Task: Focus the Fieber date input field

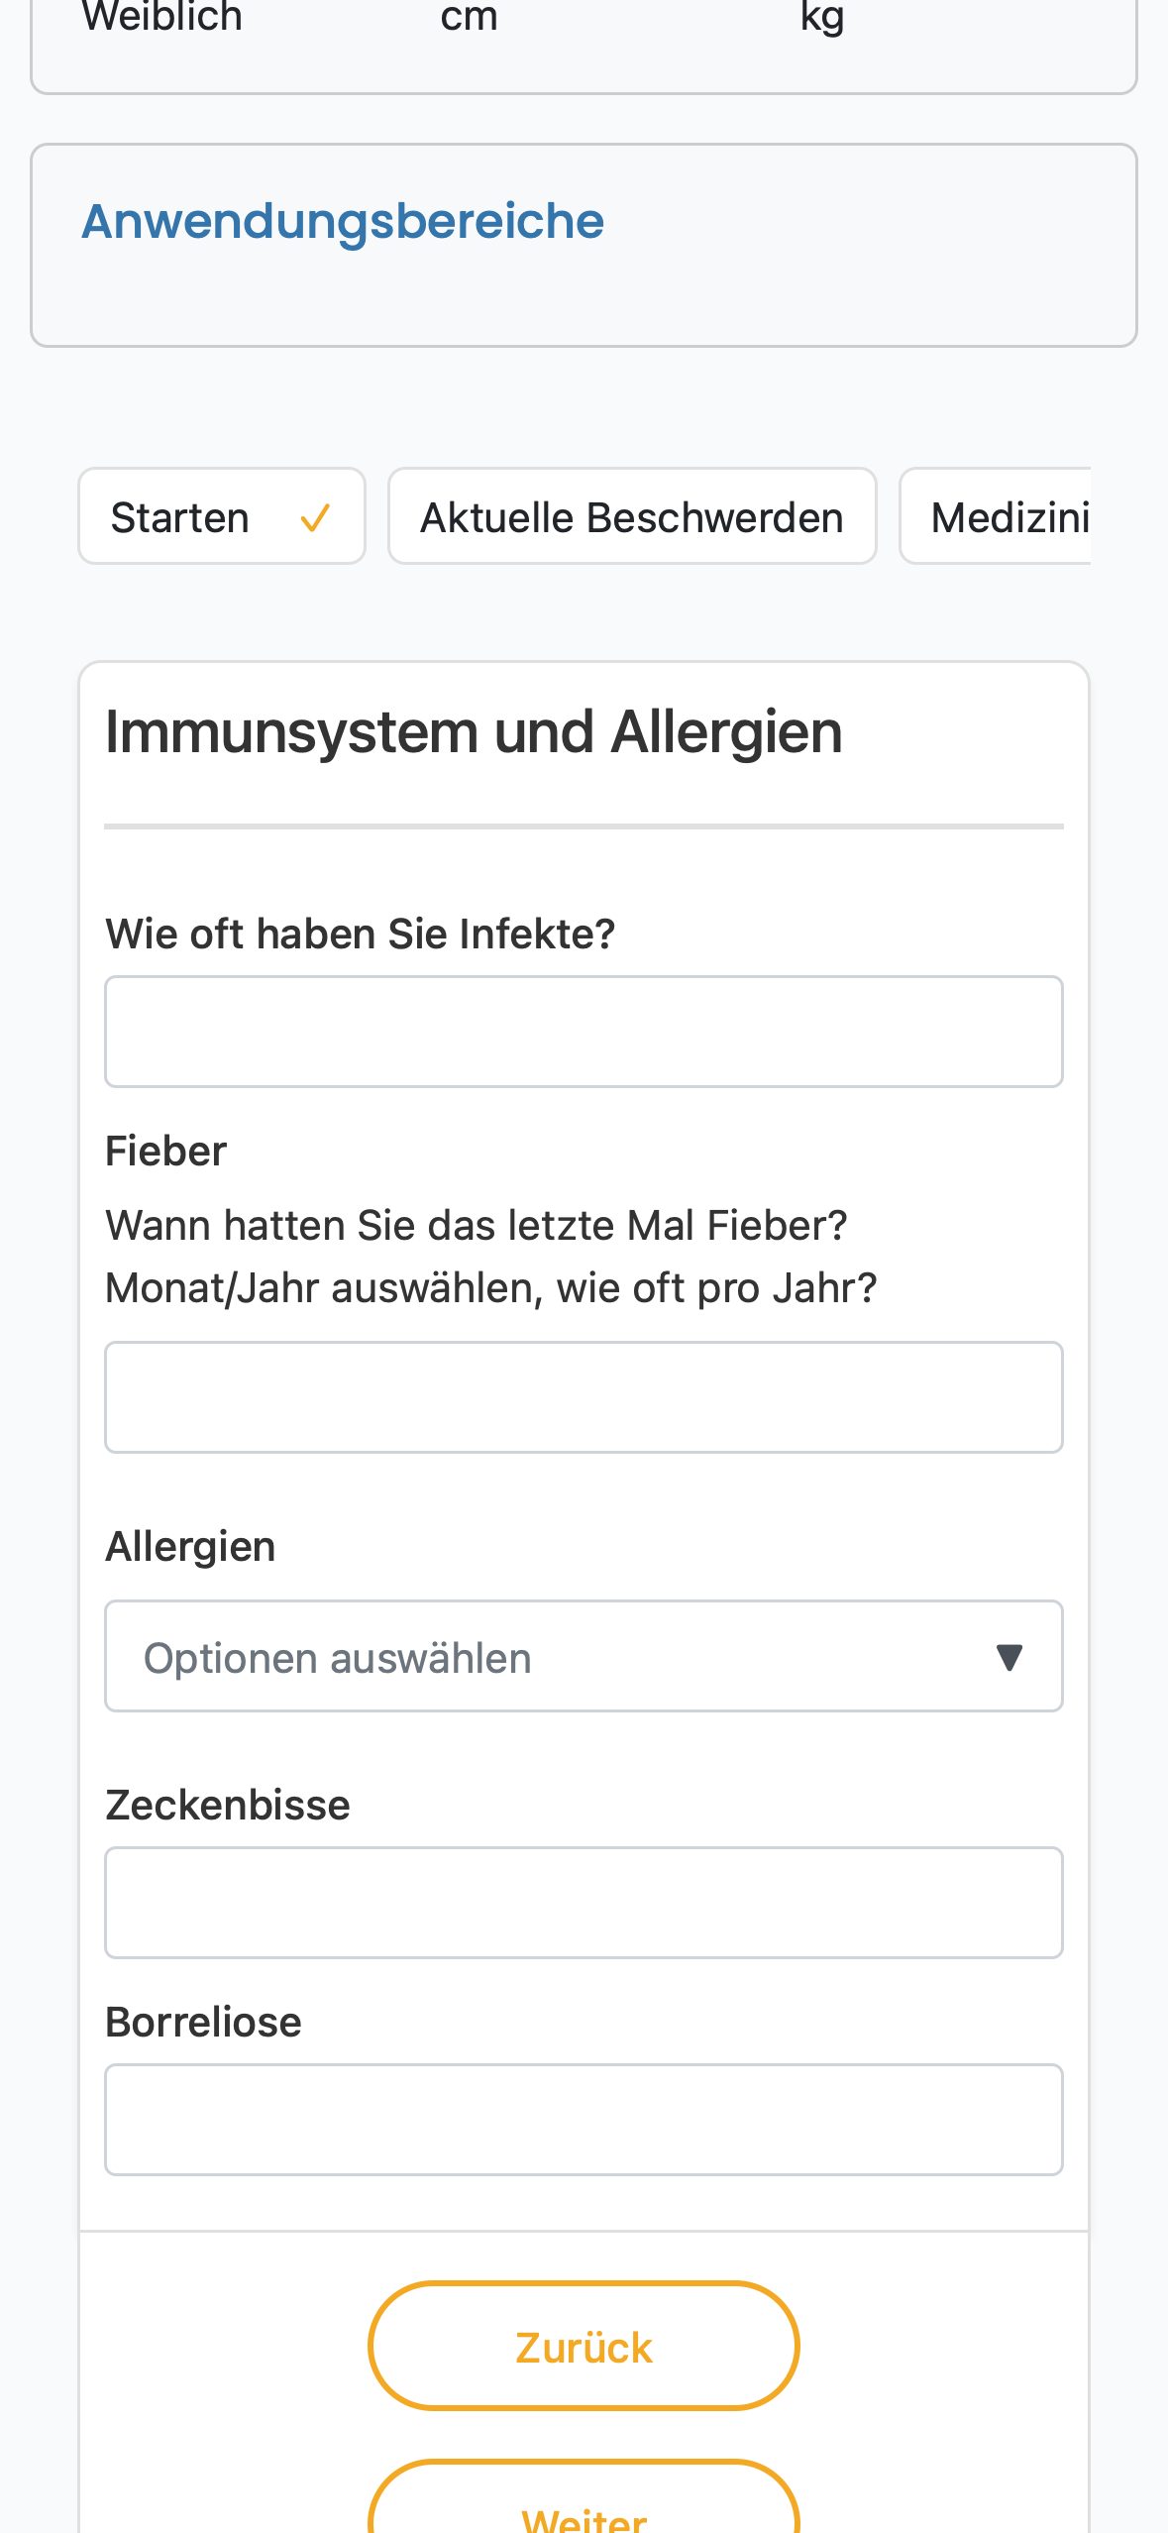Action: point(584,1397)
